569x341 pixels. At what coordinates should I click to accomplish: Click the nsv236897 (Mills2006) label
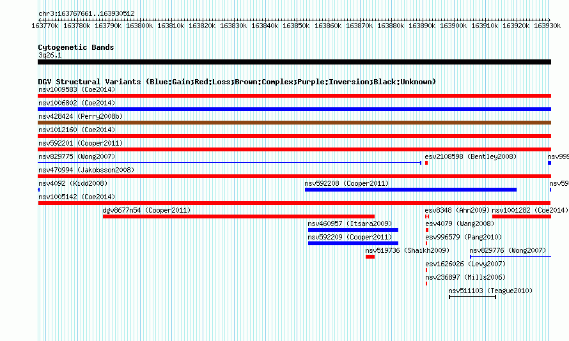pyautogui.click(x=465, y=277)
